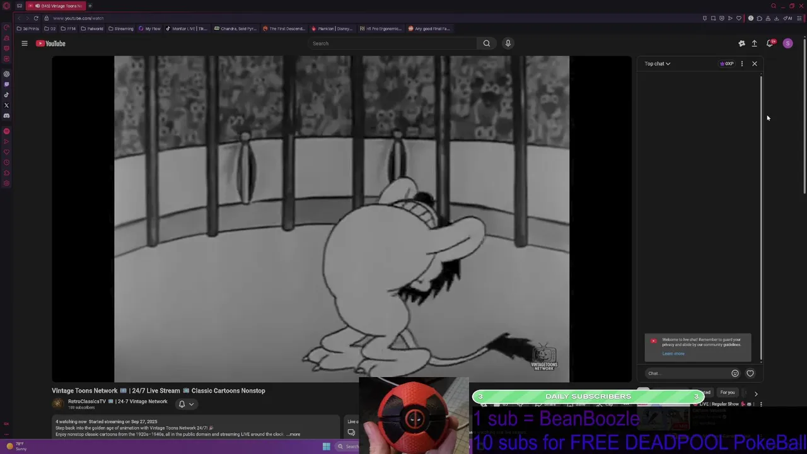807x454 pixels.
Task: Click the Opera GX logo menu
Action: [x=6, y=6]
